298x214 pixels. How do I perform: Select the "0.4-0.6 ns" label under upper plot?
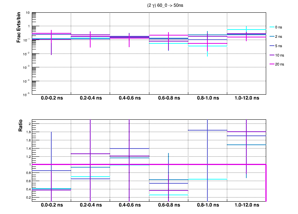[129, 98]
